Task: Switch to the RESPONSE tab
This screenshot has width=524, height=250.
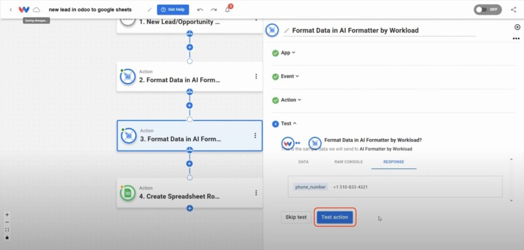Action: tap(394, 162)
